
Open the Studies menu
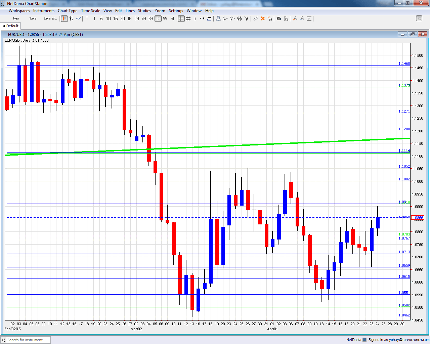click(144, 11)
